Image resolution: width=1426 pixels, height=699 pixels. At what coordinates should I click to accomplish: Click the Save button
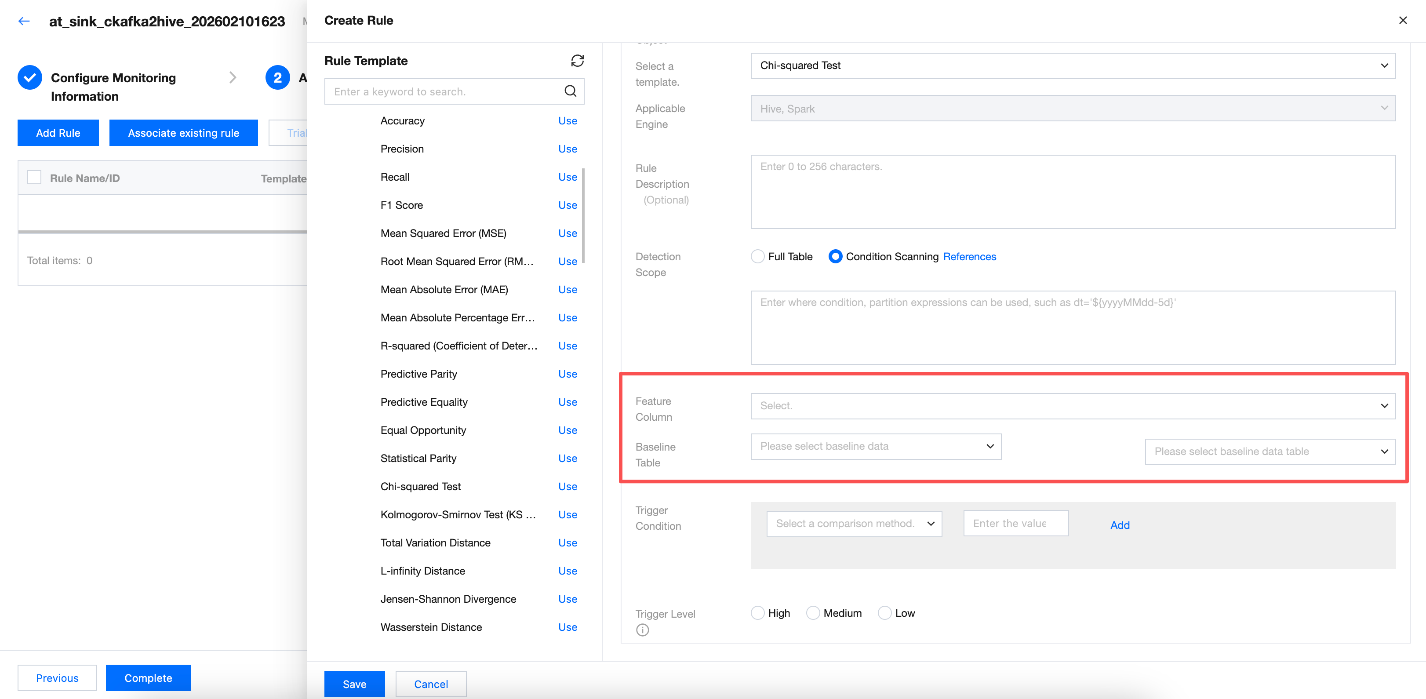coord(354,684)
